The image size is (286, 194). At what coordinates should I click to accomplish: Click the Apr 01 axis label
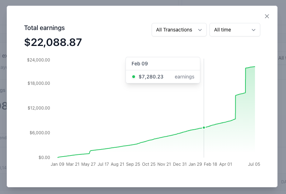226,164
